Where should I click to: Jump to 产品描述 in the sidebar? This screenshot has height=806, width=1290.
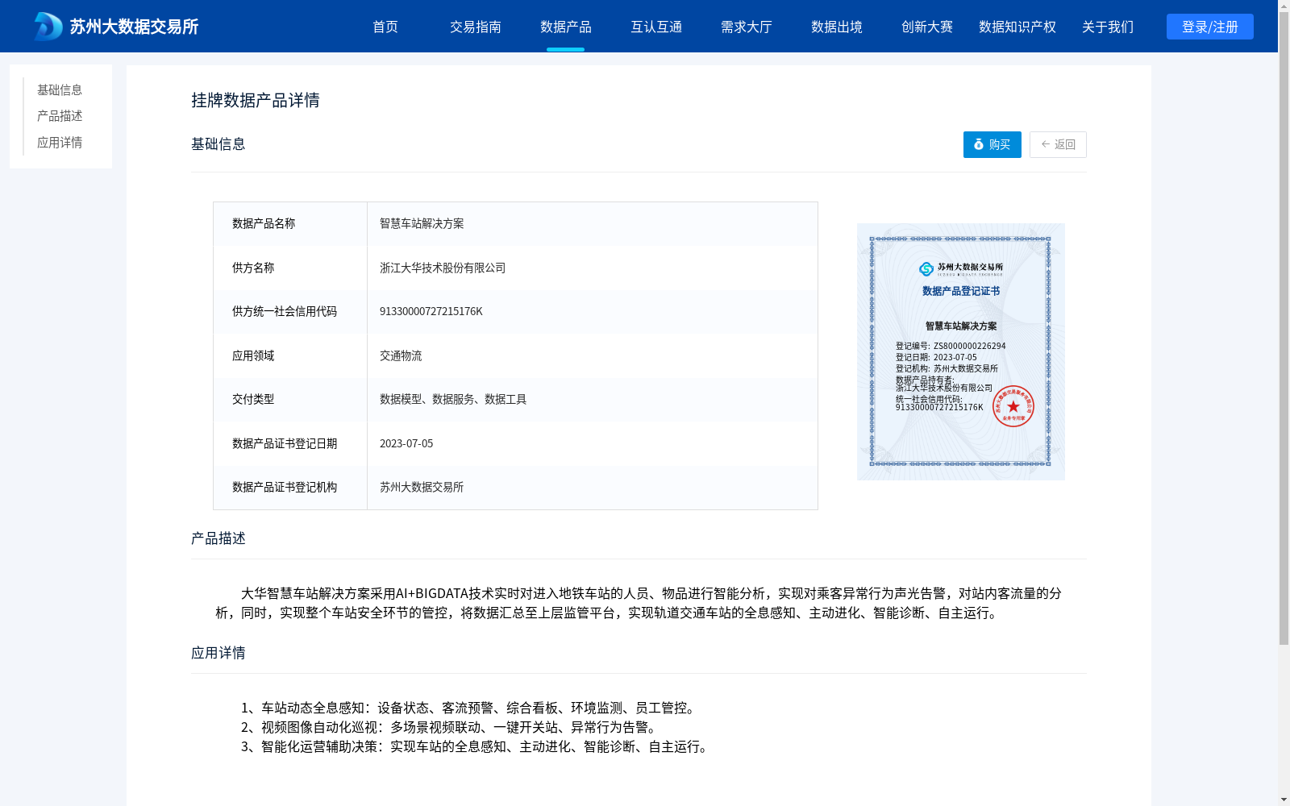point(60,116)
